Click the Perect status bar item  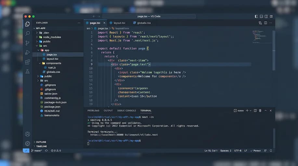point(255,151)
